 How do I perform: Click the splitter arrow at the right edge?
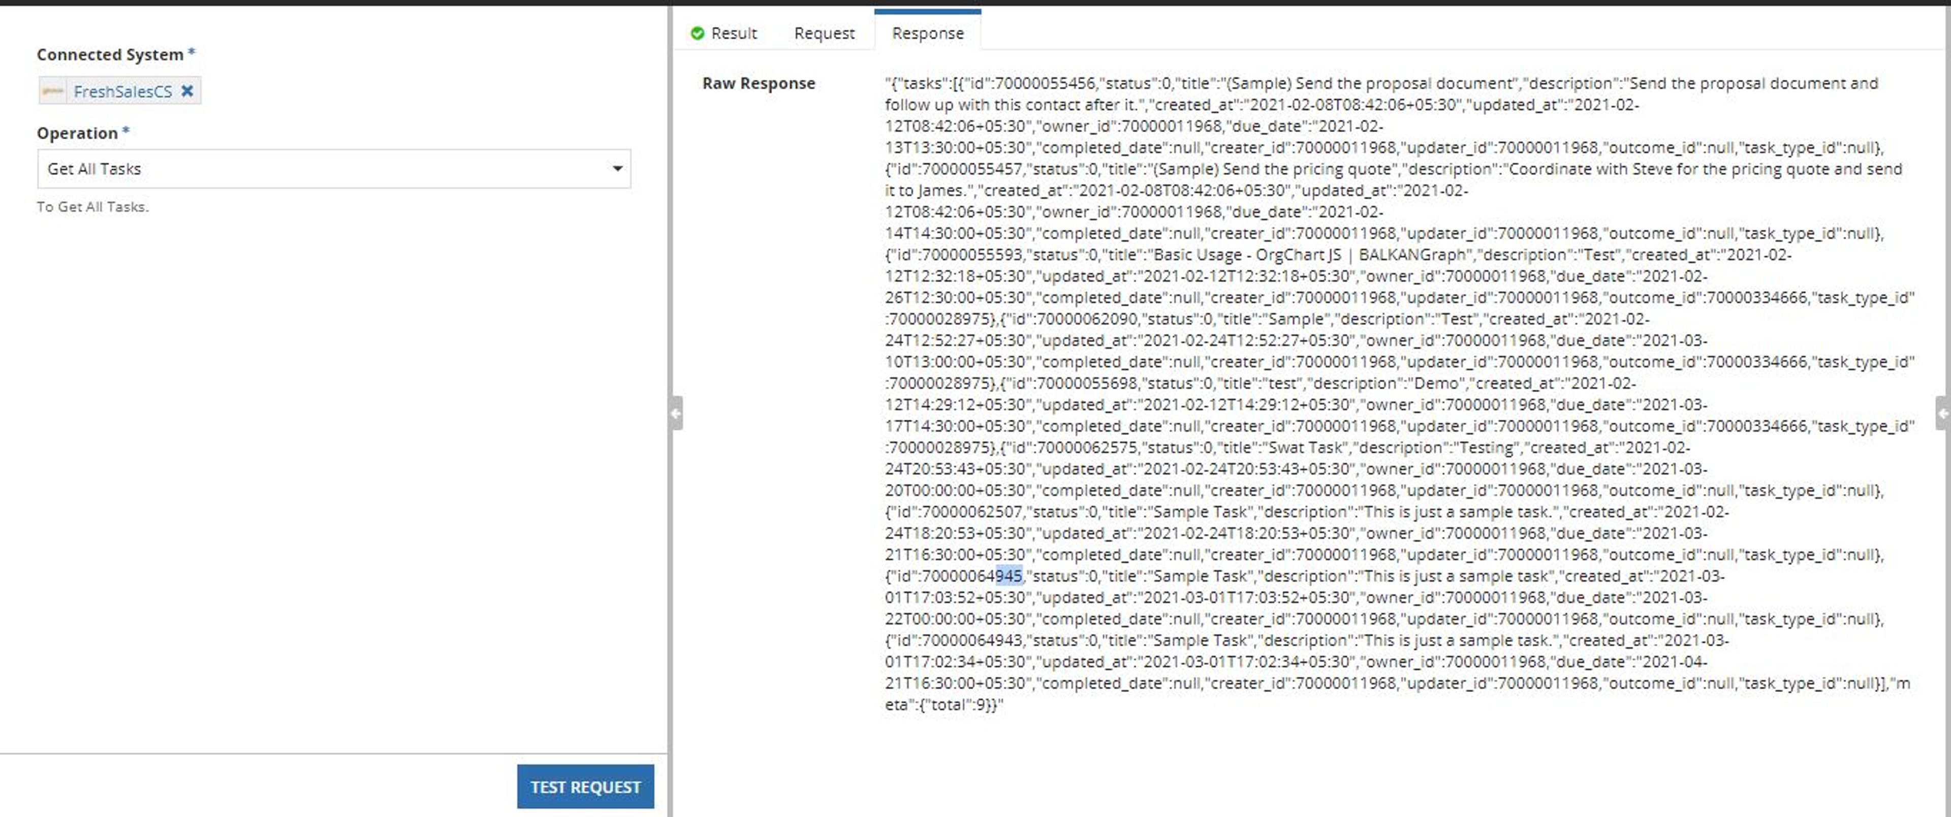pyautogui.click(x=1943, y=413)
